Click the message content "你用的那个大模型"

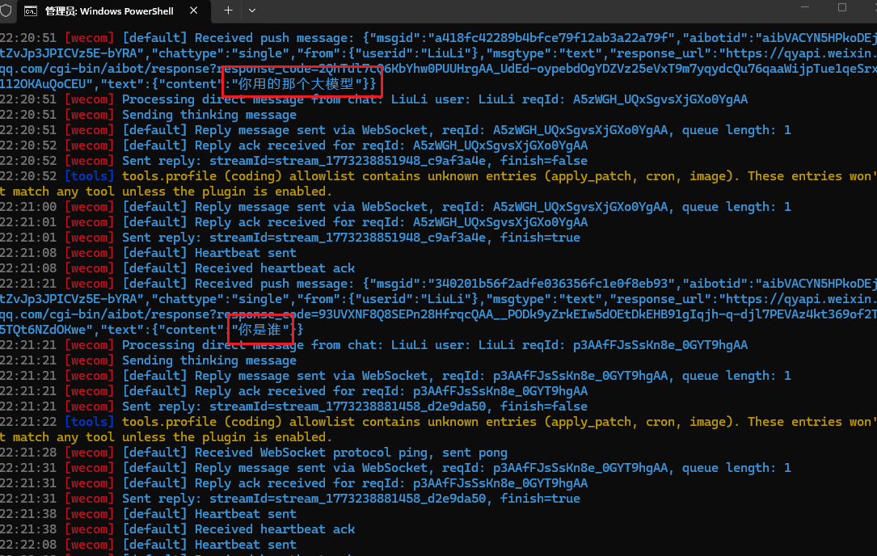297,84
